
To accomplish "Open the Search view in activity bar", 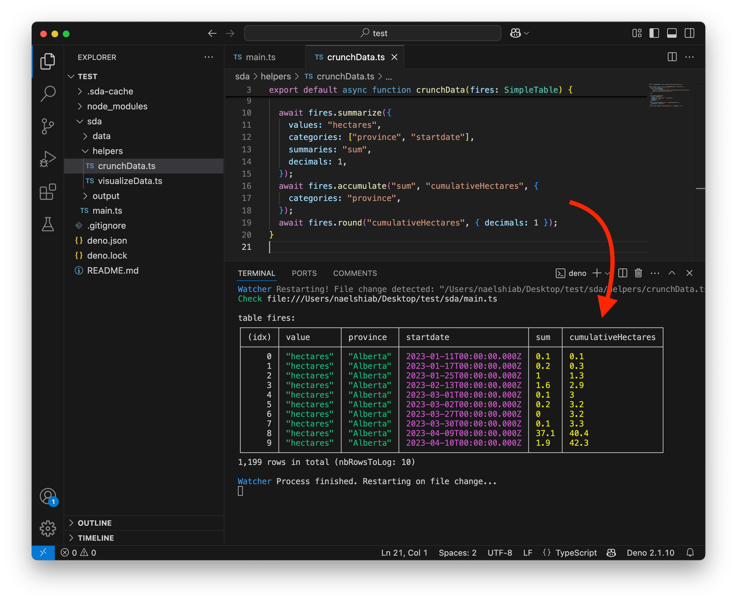I will [x=48, y=93].
